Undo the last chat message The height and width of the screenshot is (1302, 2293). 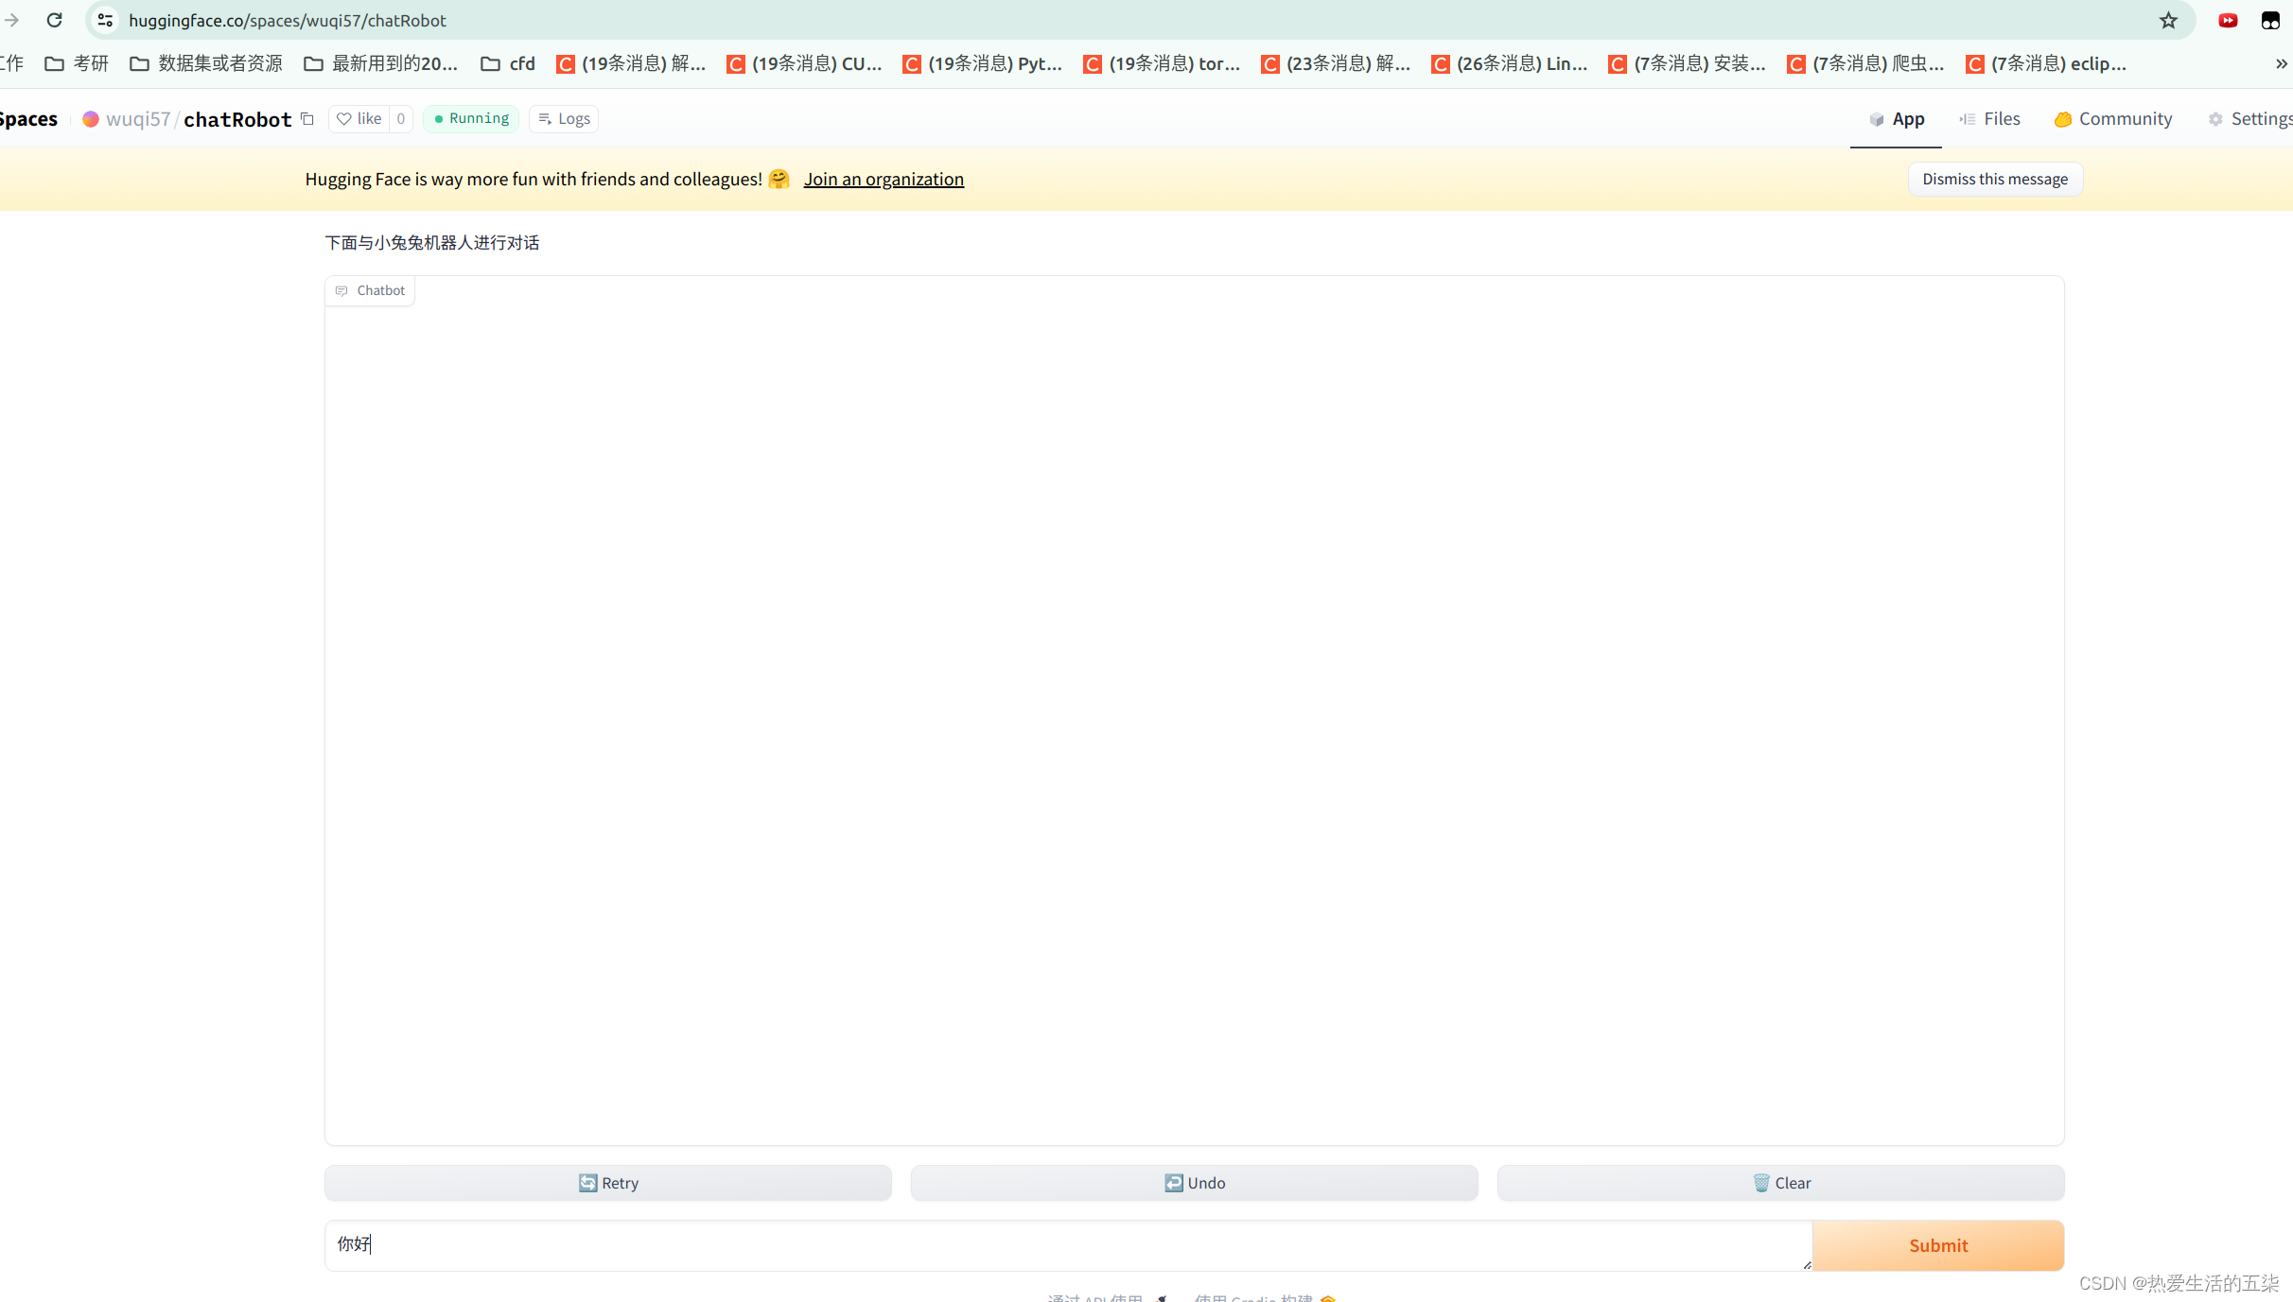[x=1194, y=1183]
